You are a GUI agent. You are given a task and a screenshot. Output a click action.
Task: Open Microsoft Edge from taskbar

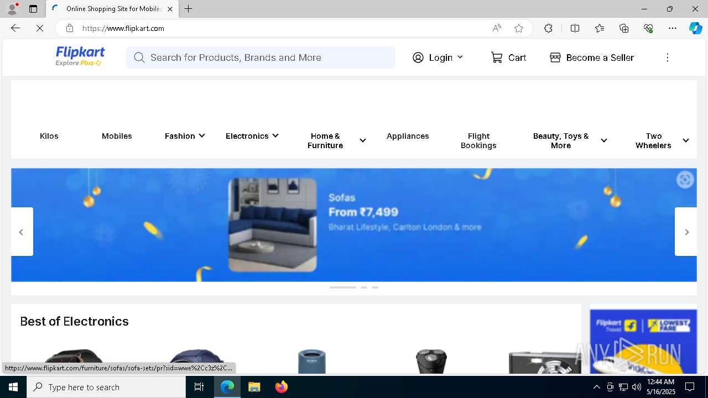pyautogui.click(x=227, y=387)
